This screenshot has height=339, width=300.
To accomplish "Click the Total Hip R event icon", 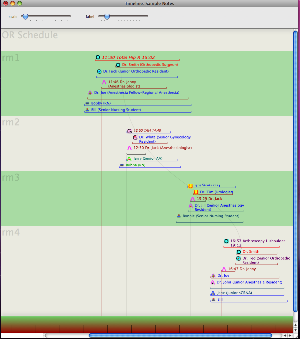I will point(98,57).
